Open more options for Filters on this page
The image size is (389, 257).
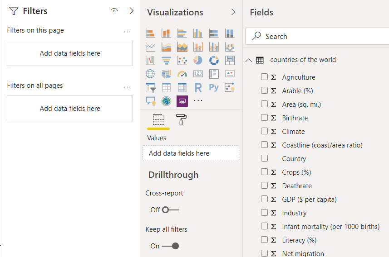127,31
